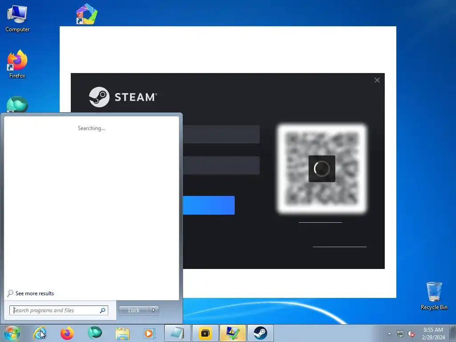Click the Steam password field

coord(221,166)
